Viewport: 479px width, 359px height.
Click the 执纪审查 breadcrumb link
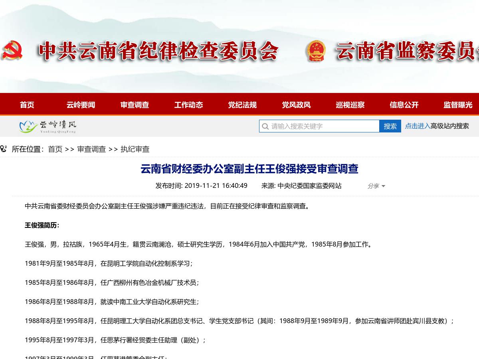click(135, 149)
